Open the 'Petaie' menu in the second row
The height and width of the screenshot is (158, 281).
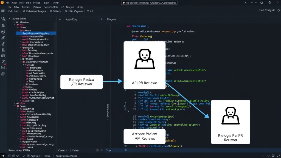[37, 7]
